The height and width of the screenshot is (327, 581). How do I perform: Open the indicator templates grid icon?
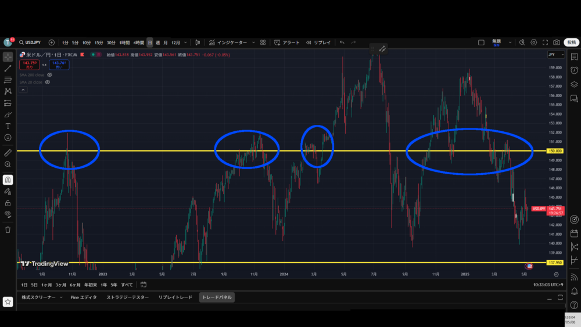(x=263, y=42)
